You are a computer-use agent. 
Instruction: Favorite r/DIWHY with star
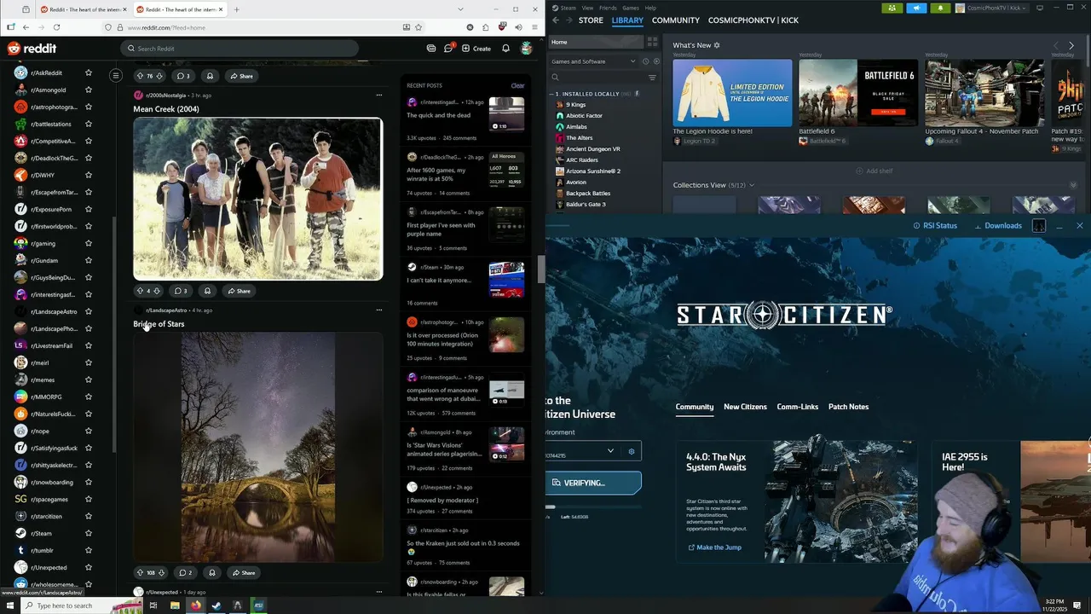click(x=89, y=175)
